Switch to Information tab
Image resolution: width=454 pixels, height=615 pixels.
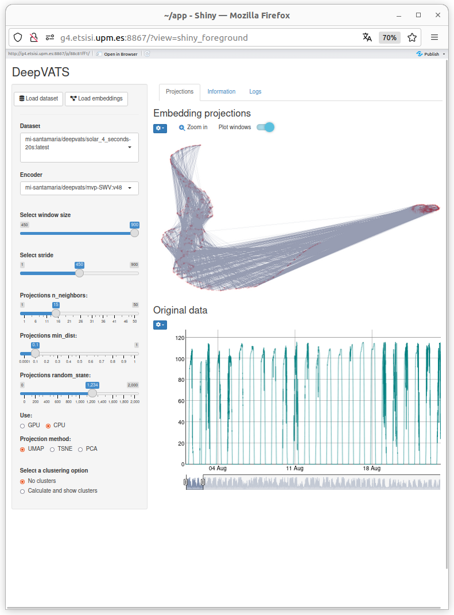(222, 92)
